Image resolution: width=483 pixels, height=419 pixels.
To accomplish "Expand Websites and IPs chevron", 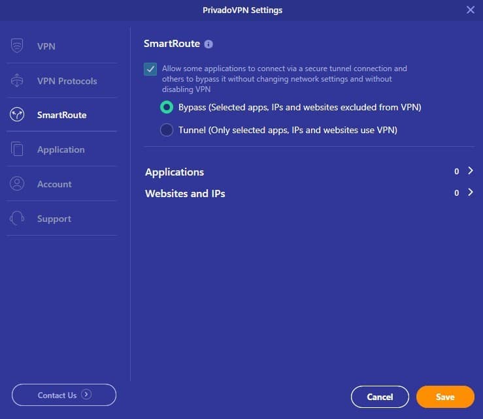I will pyautogui.click(x=471, y=193).
